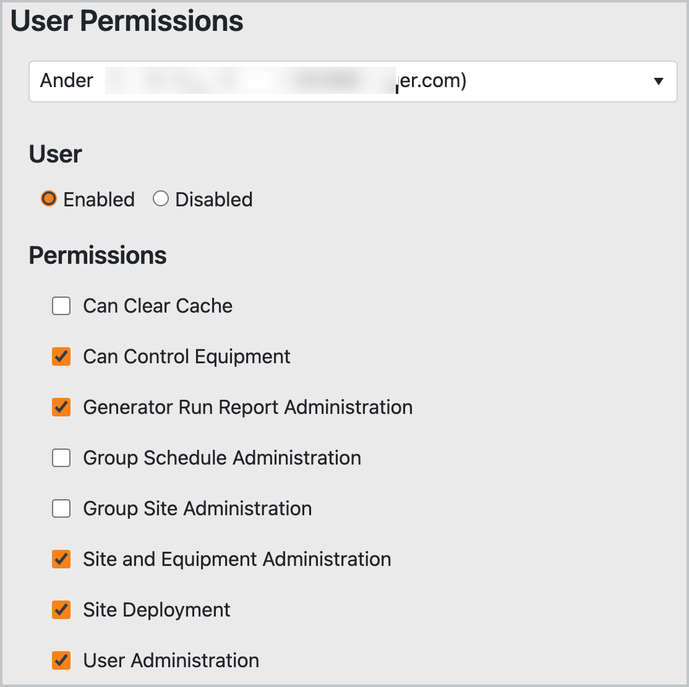Uncheck the Can Control Equipment permission

click(61, 356)
